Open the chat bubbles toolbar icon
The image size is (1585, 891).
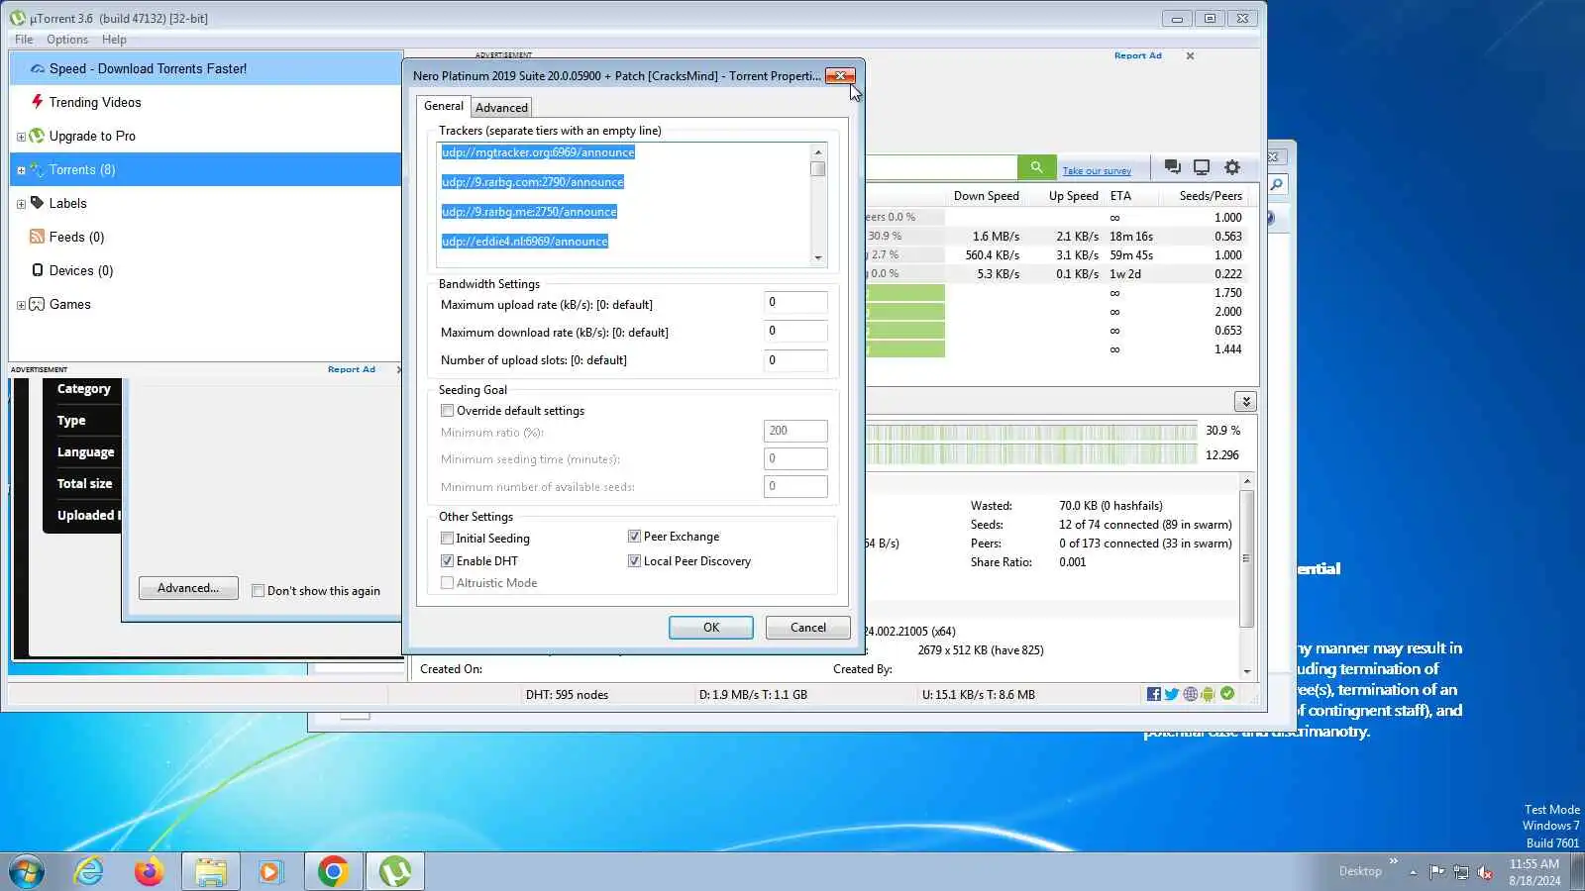[1172, 167]
